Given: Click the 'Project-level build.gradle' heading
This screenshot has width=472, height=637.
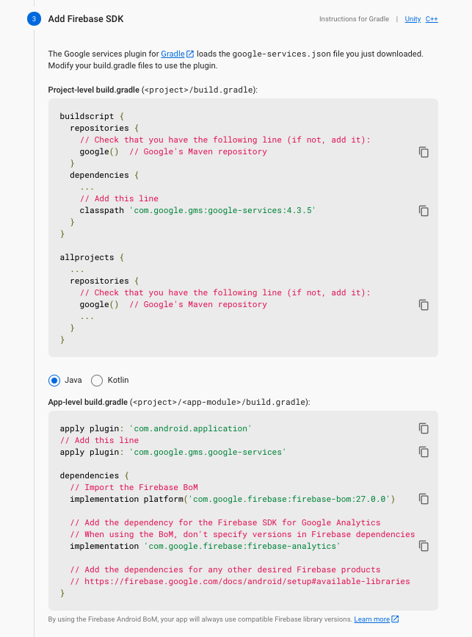Looking at the screenshot, I should tap(94, 90).
